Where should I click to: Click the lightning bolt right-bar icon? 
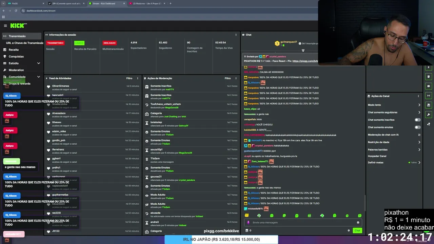coord(429,67)
